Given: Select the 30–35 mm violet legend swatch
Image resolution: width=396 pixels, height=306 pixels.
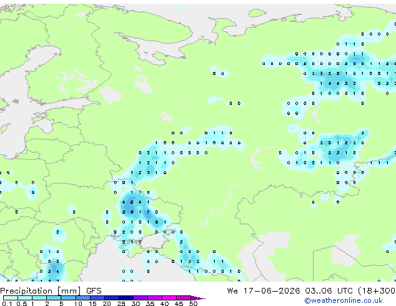Looking at the screenshot, I should [141, 298].
